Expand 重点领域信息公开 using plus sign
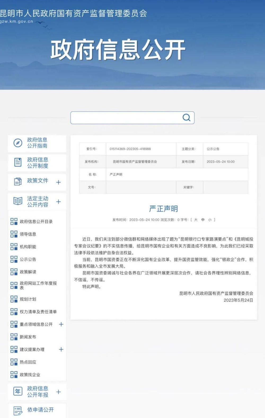The width and height of the screenshot is (265, 418). (61, 324)
